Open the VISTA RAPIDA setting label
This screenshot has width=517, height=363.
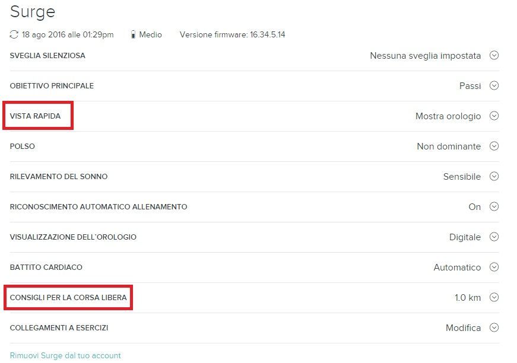[x=35, y=116]
